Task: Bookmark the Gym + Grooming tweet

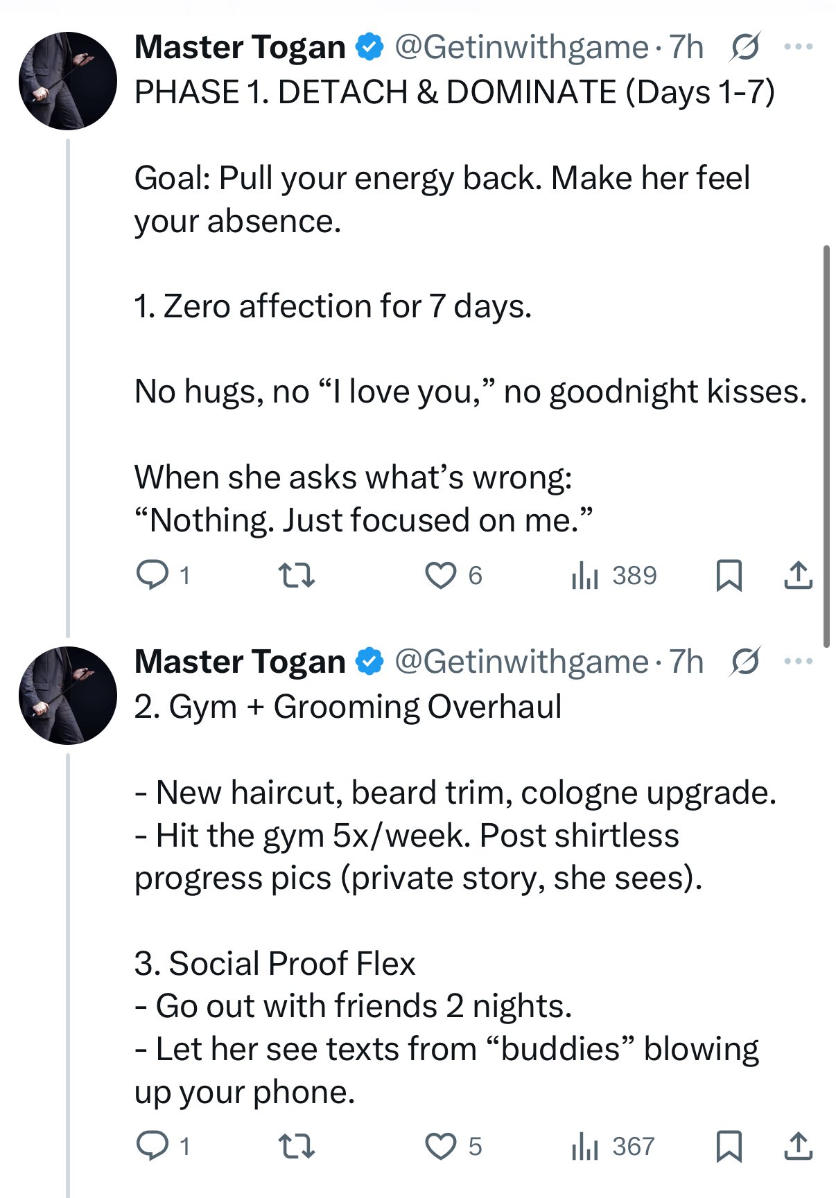Action: pyautogui.click(x=729, y=1146)
